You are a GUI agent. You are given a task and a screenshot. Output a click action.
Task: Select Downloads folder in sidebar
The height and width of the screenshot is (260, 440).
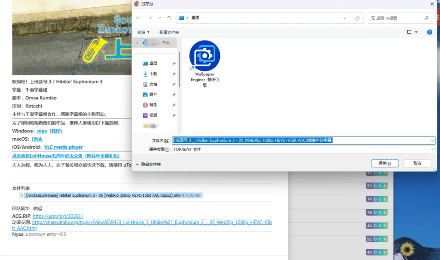click(x=153, y=74)
